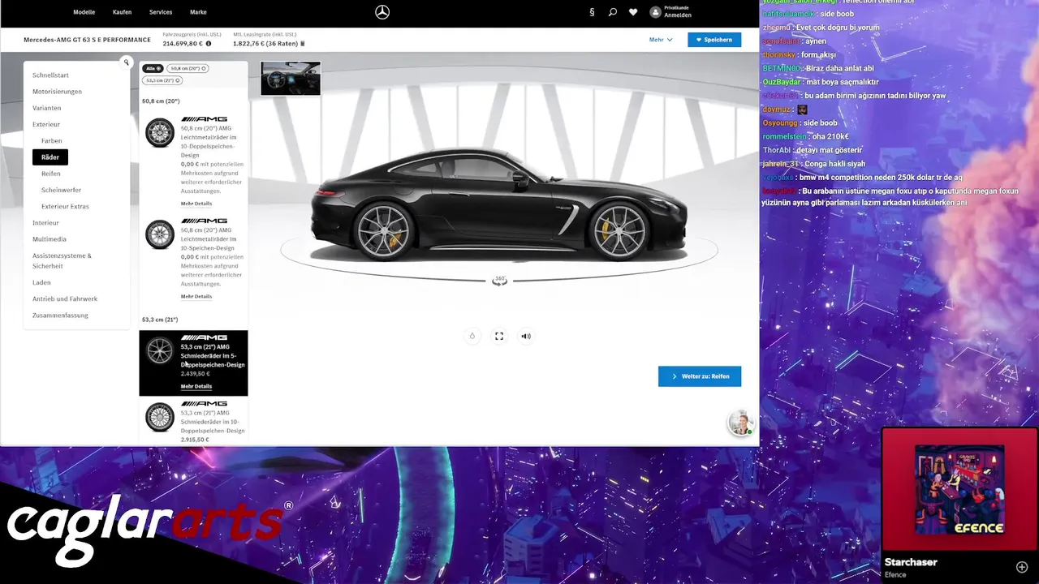Open the Modelle menu
1039x584 pixels.
click(x=84, y=12)
